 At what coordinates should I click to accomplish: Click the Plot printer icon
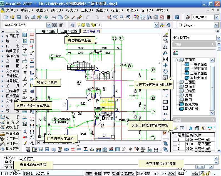26,17
